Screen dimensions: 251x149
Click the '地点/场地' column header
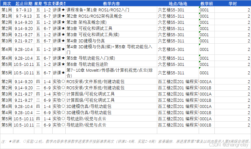coord(178,4)
